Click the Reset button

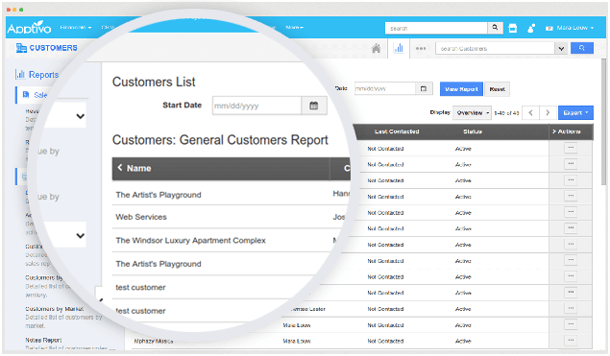click(x=498, y=89)
